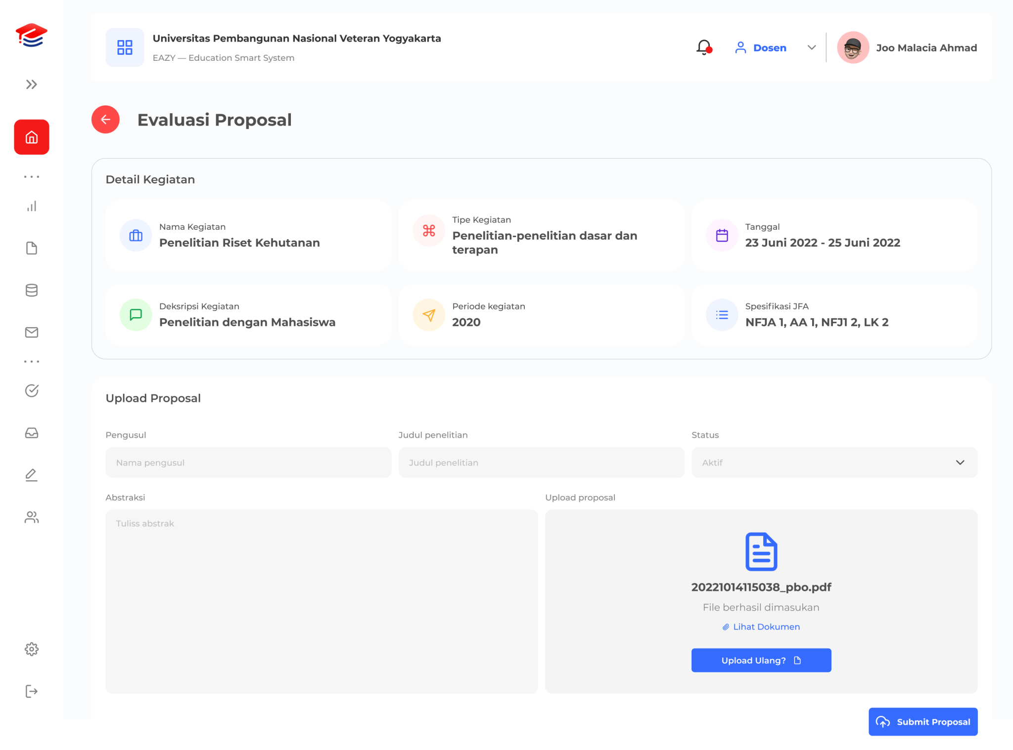The width and height of the screenshot is (1013, 750).
Task: Select the document icon in sidebar
Action: (x=31, y=248)
